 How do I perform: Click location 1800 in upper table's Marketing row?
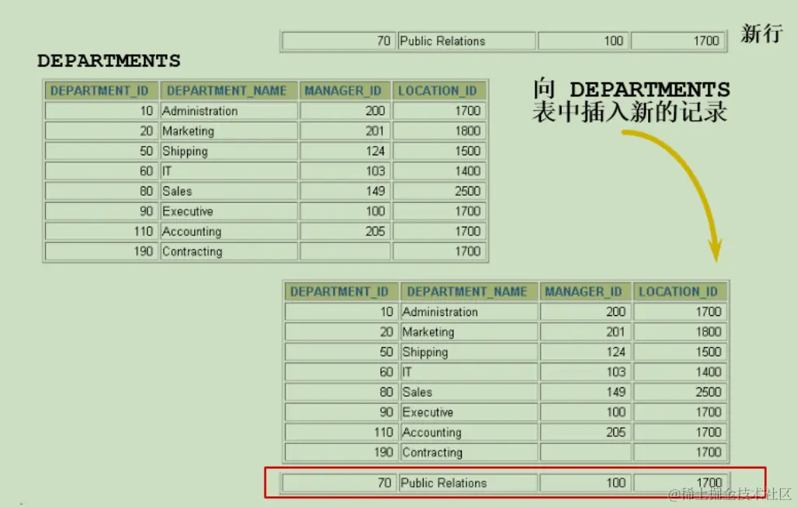click(x=468, y=131)
